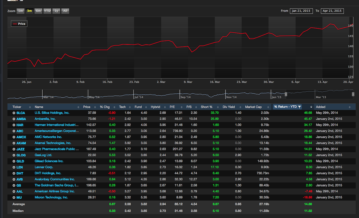Click the 739.80 P/E value
This screenshot has height=218, width=359.
177,131
